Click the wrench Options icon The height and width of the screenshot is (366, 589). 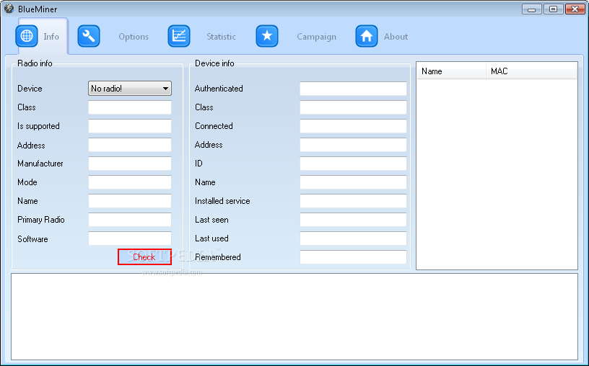(x=89, y=36)
